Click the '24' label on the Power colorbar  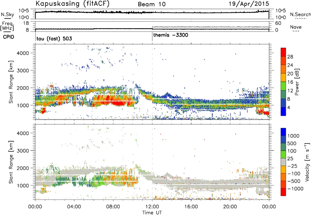[x=290, y=65]
